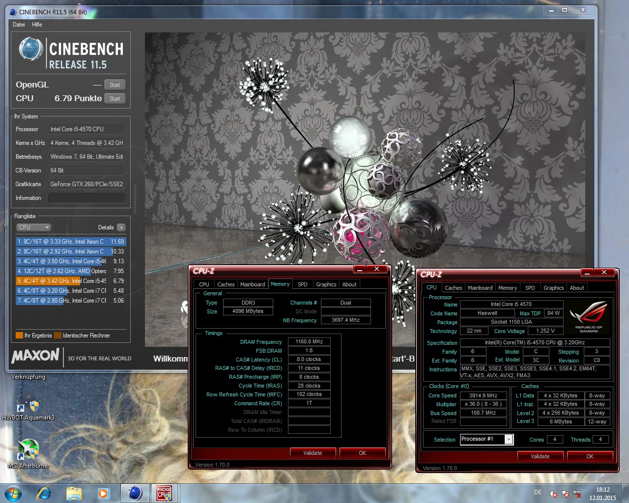The width and height of the screenshot is (629, 503).
Task: Select ranking row 8C/16T @ 3.33 GHz Xeon
Action: 71,242
